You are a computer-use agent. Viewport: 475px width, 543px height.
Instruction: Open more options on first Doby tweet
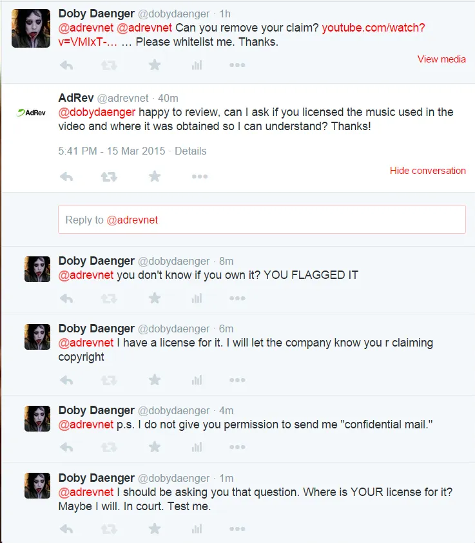[x=237, y=65]
